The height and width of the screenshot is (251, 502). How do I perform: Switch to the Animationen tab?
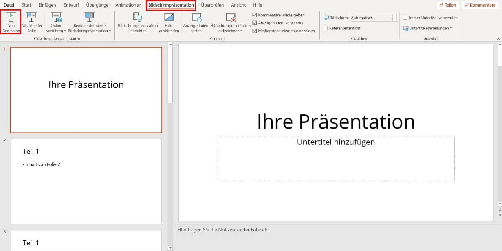128,5
